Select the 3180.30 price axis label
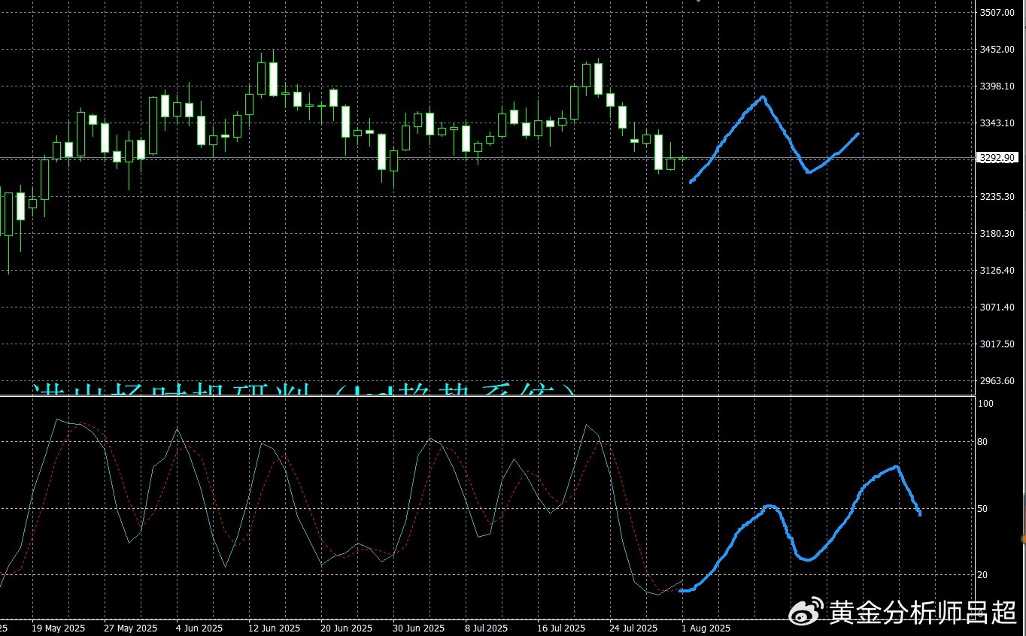The image size is (1026, 636). point(996,234)
